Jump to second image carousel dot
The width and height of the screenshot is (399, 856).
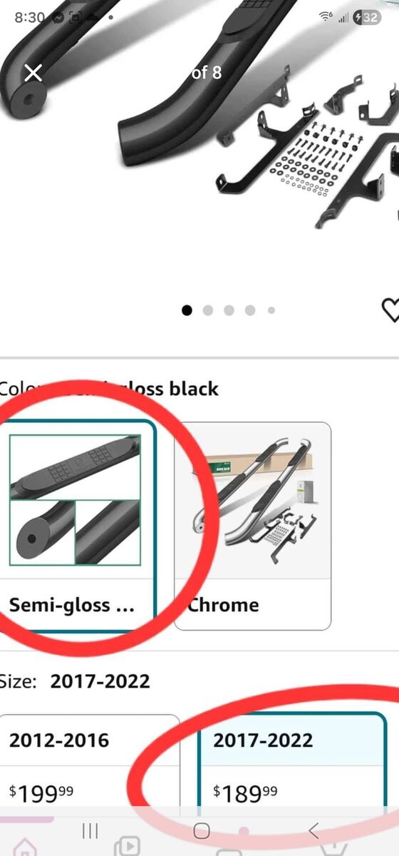(208, 310)
